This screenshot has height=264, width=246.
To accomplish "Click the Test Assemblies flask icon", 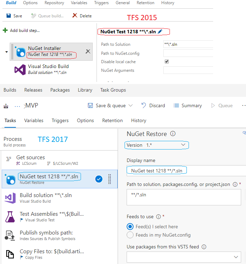I will tap(10, 217).
